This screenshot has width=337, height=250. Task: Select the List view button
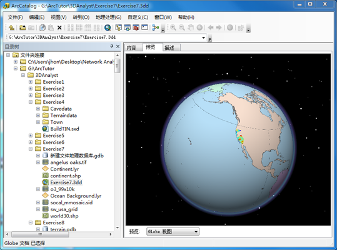[x=79, y=27]
